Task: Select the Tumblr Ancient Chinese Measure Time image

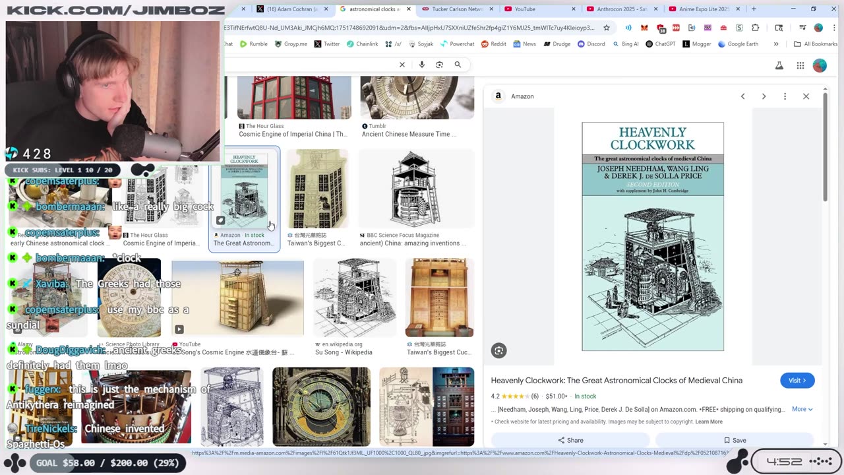Action: pos(417,98)
